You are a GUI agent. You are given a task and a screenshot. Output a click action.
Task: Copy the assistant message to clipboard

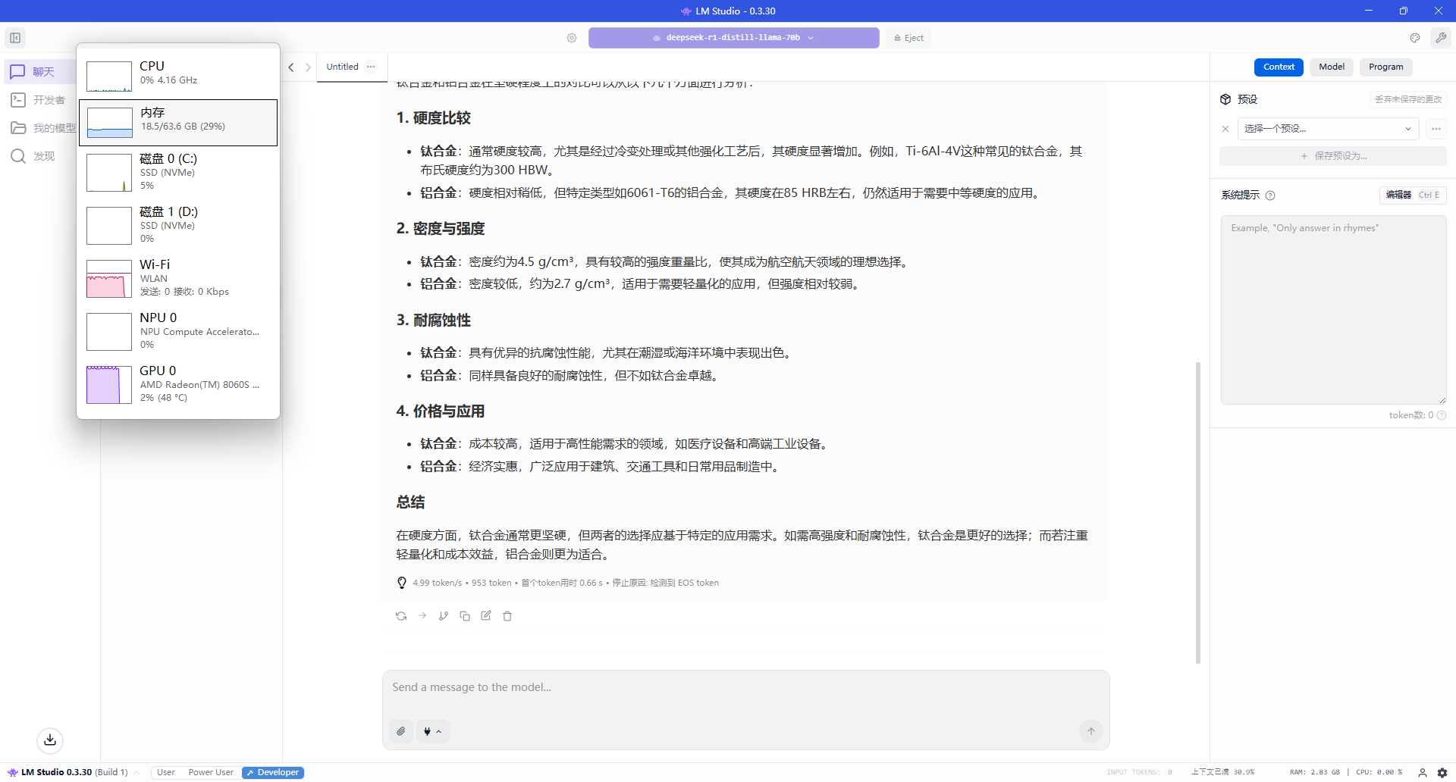coord(465,616)
